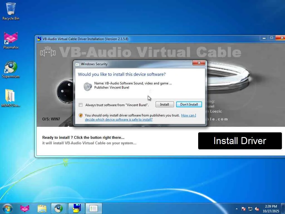
Task: Click the 'Ready to install ?' text
Action: point(83,138)
